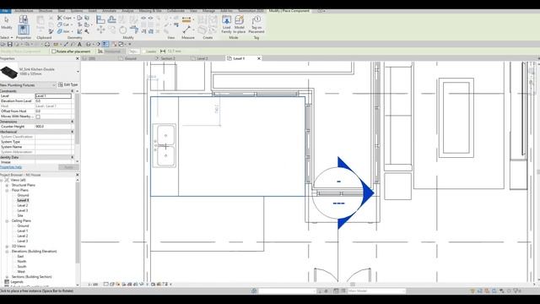This screenshot has width=540, height=304.
Task: Toggle Moves With Nearby Elements checkbox
Action: click(x=38, y=117)
